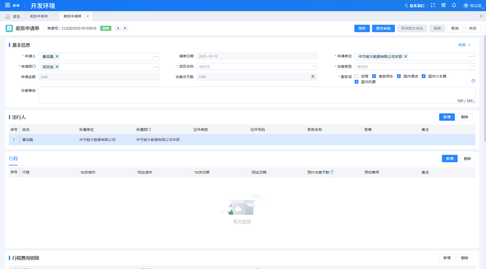
Task: Remove 项目组 tag from 申请部门 field
Action: [x=57, y=67]
